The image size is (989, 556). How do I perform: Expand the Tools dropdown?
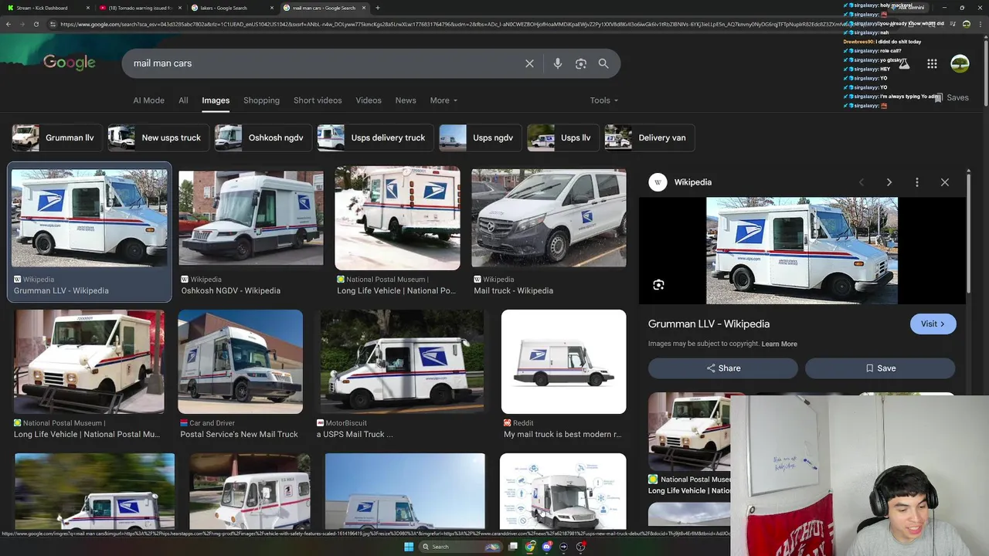click(604, 100)
